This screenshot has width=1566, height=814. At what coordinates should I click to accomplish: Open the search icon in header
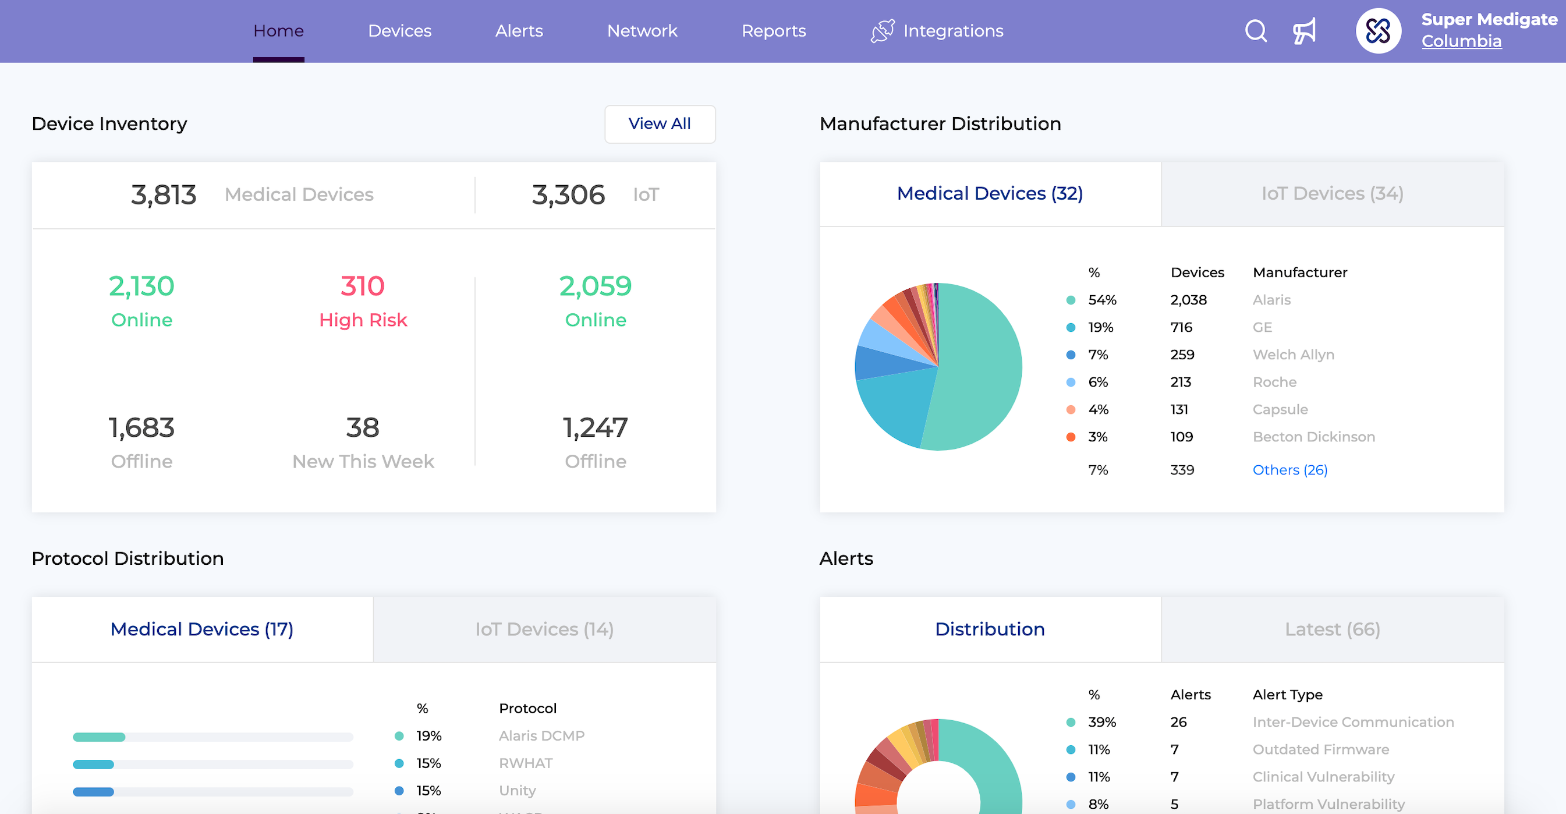[x=1256, y=30]
